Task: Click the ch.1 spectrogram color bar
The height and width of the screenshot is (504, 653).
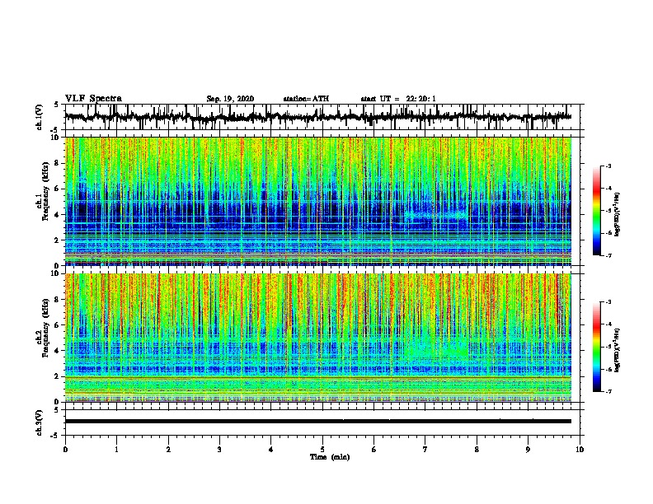Action: pos(596,211)
